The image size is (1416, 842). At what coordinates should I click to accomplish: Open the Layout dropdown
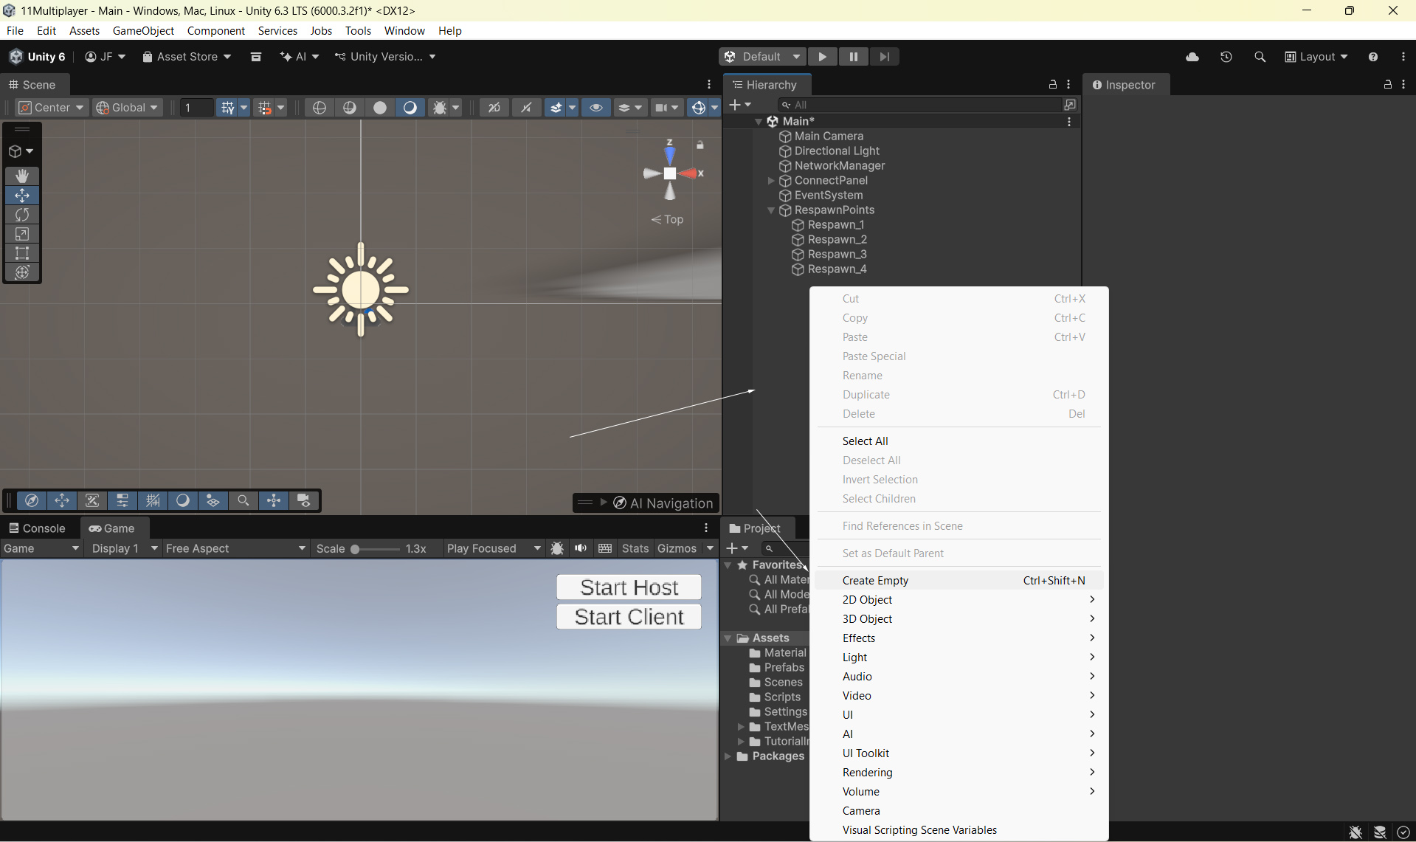click(1316, 57)
